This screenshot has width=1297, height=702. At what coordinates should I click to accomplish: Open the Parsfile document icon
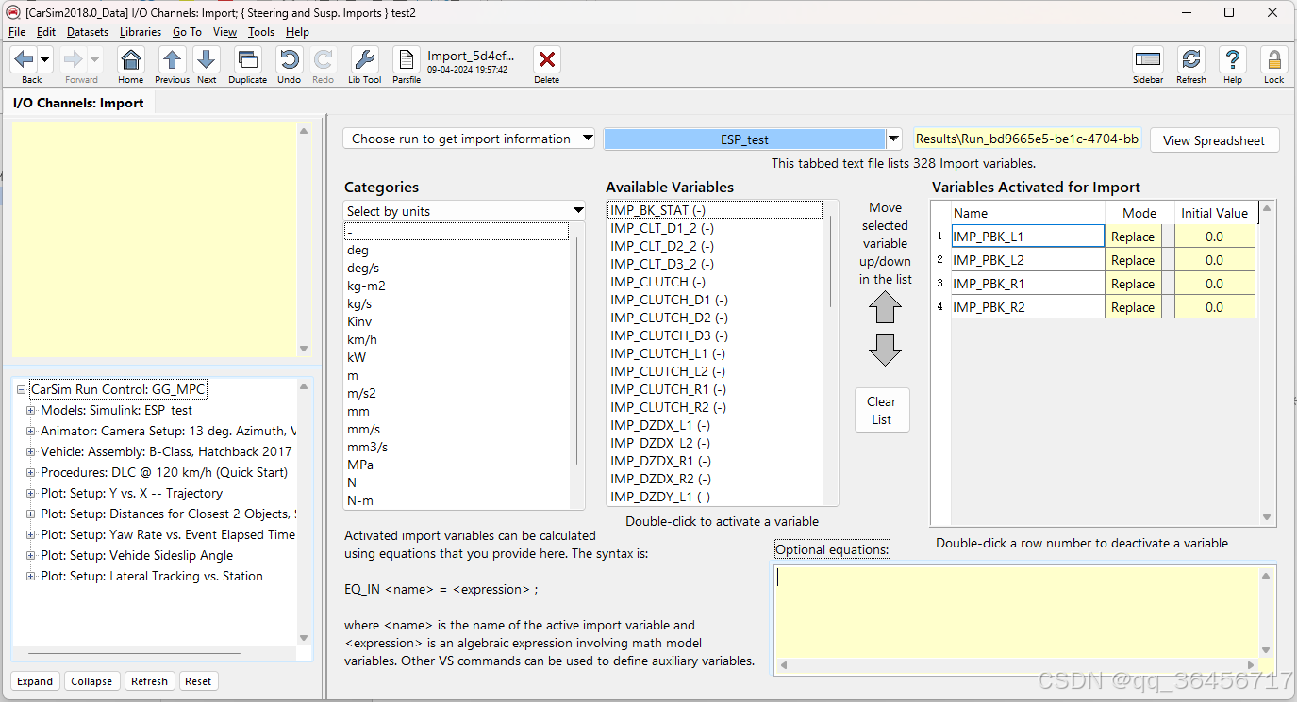(x=407, y=60)
